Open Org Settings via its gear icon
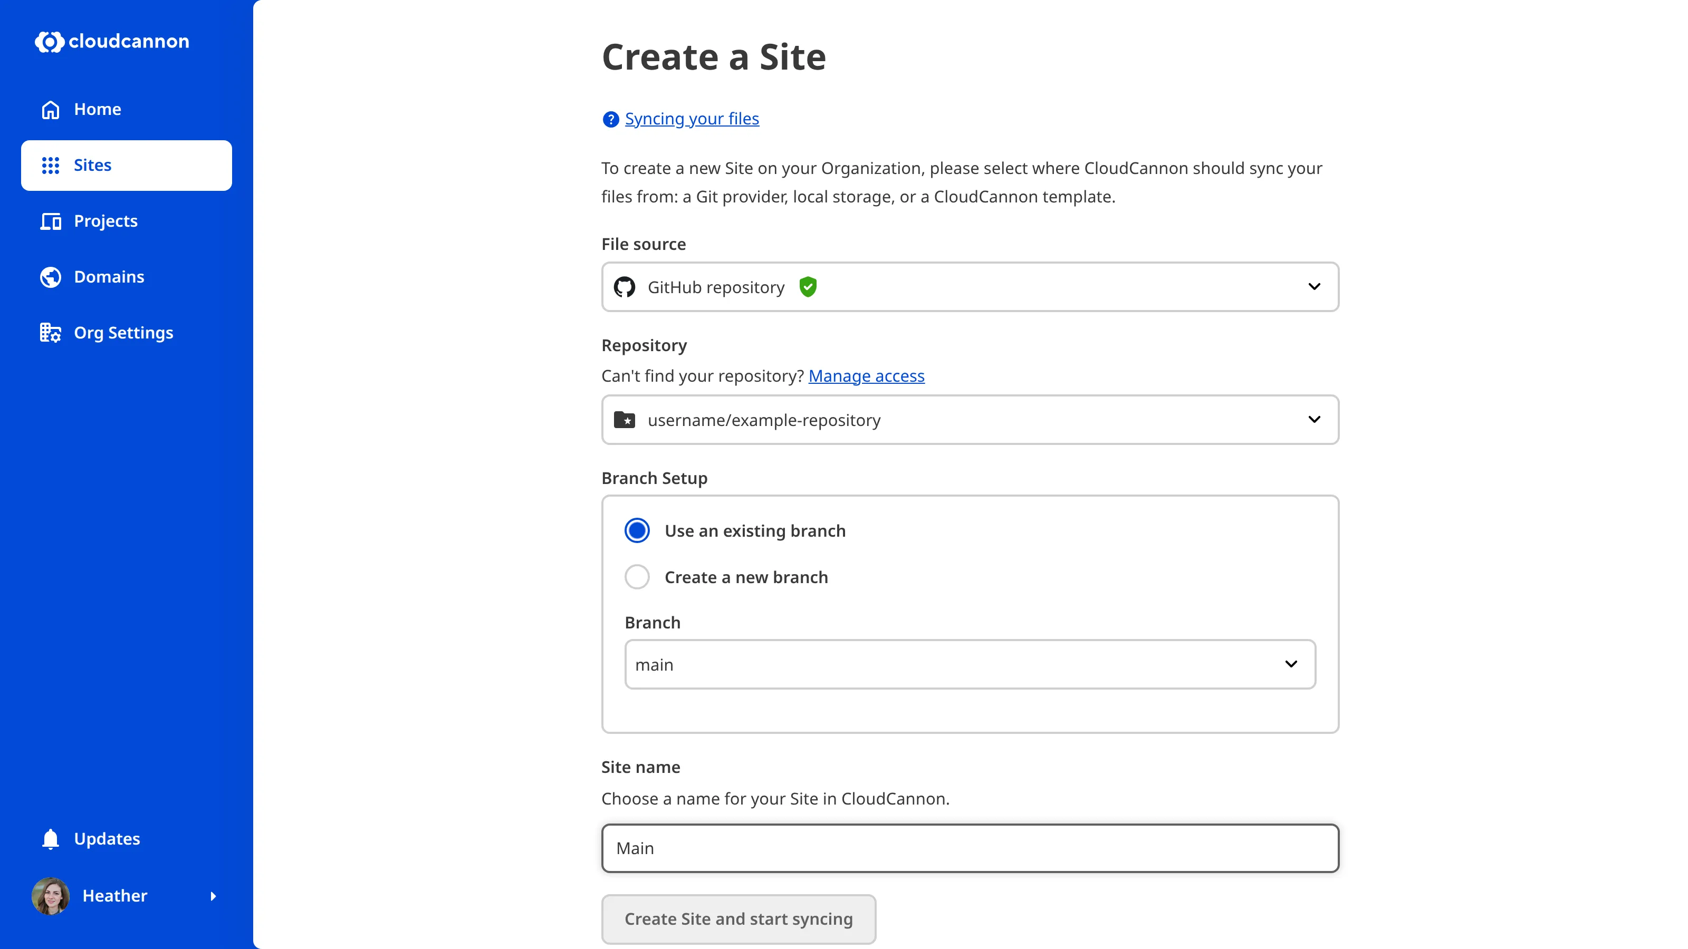This screenshot has height=949, width=1688. click(x=51, y=332)
